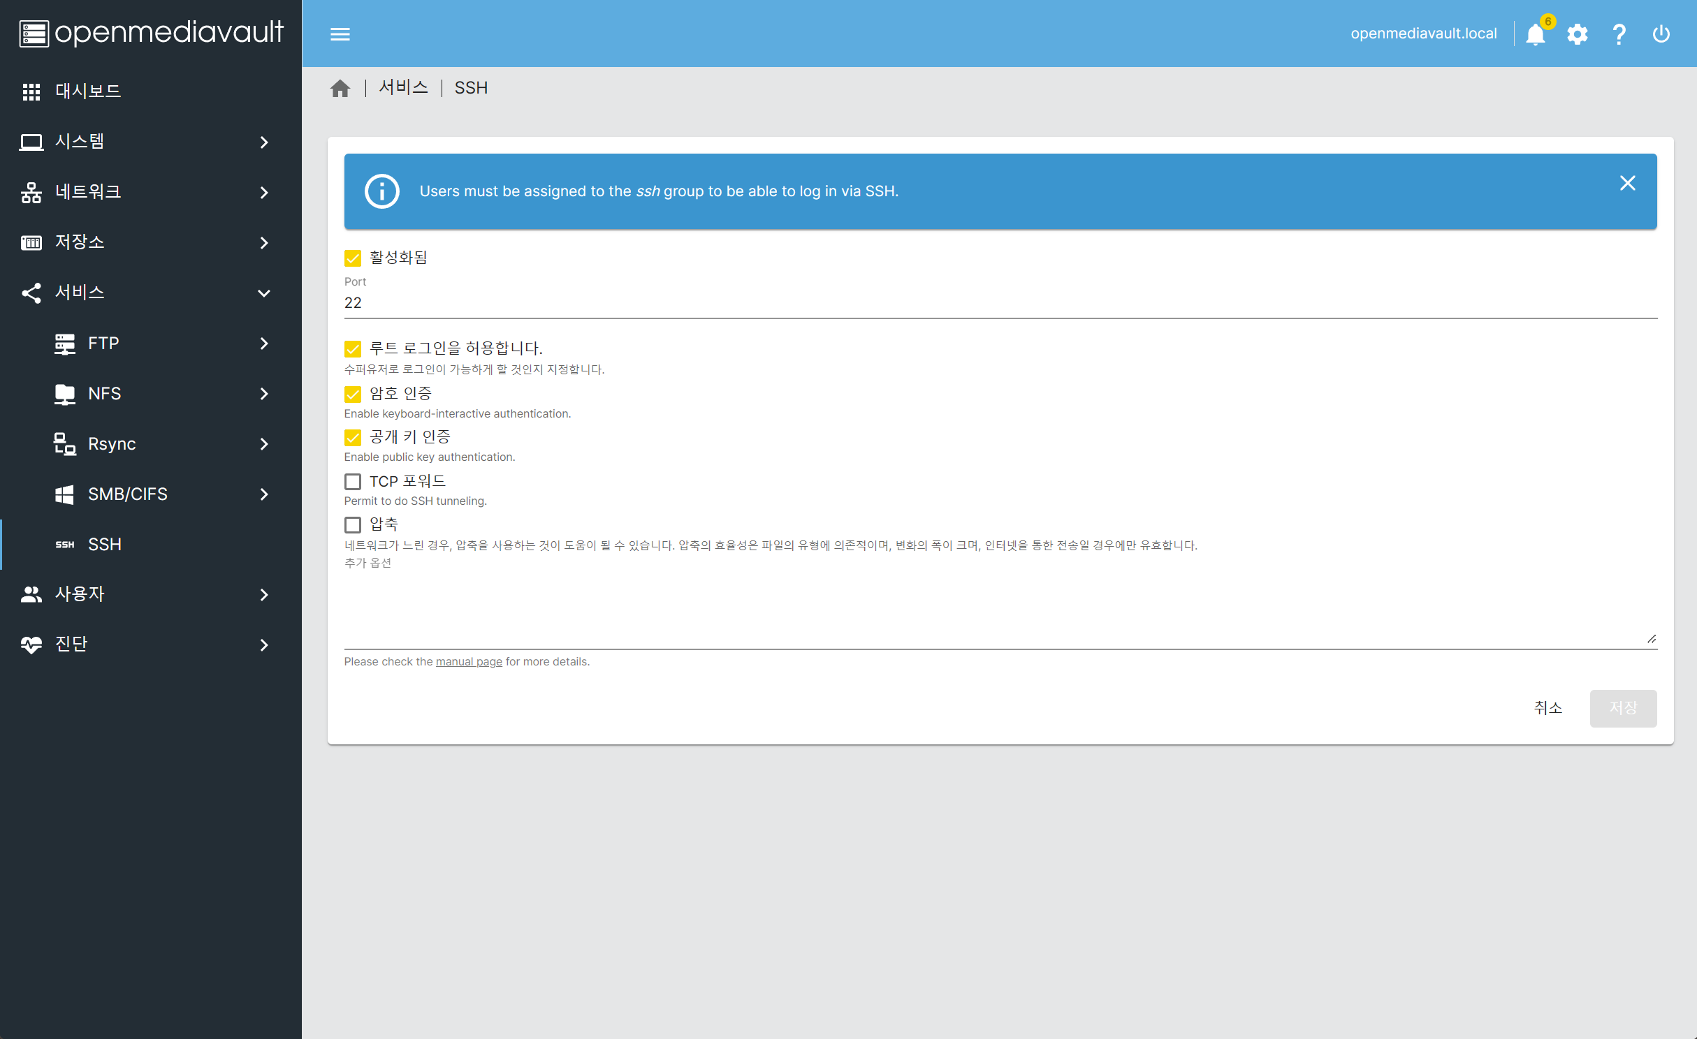Click the SMB/CIFS Windows icon

(x=64, y=494)
